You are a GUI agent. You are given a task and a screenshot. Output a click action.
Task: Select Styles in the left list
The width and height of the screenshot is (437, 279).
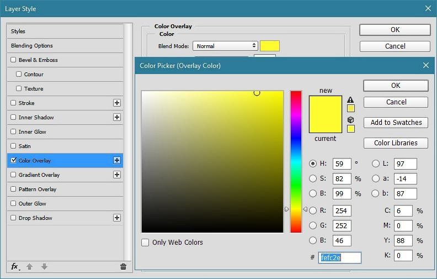(x=18, y=31)
